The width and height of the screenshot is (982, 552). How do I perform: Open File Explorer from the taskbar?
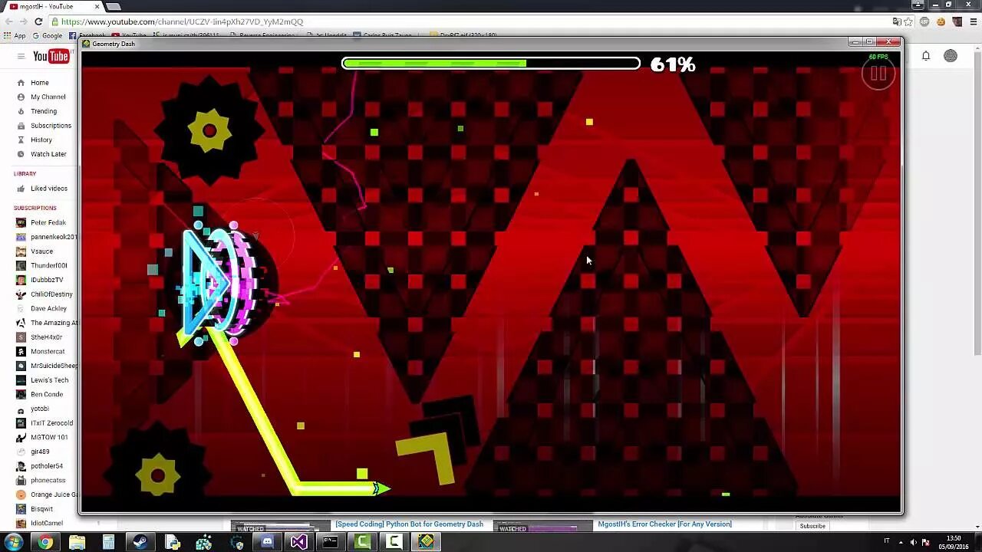point(77,542)
